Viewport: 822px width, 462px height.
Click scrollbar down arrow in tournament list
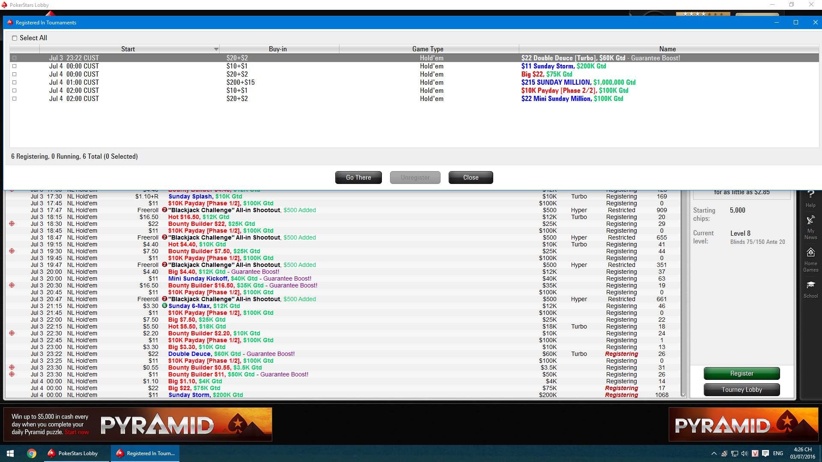click(683, 395)
